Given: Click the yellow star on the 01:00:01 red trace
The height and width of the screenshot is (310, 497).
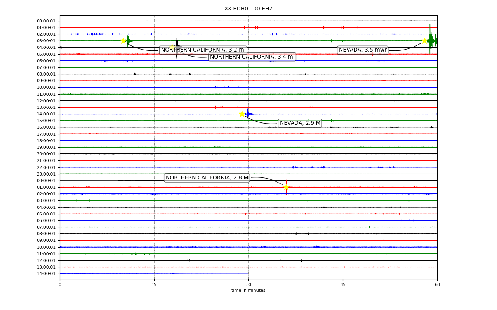Looking at the screenshot, I should tap(286, 187).
